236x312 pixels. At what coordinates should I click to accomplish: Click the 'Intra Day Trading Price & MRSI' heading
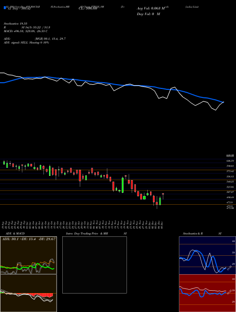click(96, 234)
